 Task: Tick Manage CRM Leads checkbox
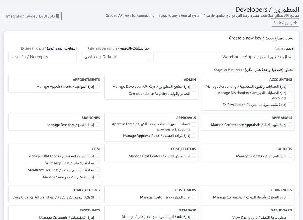click(x=98, y=156)
